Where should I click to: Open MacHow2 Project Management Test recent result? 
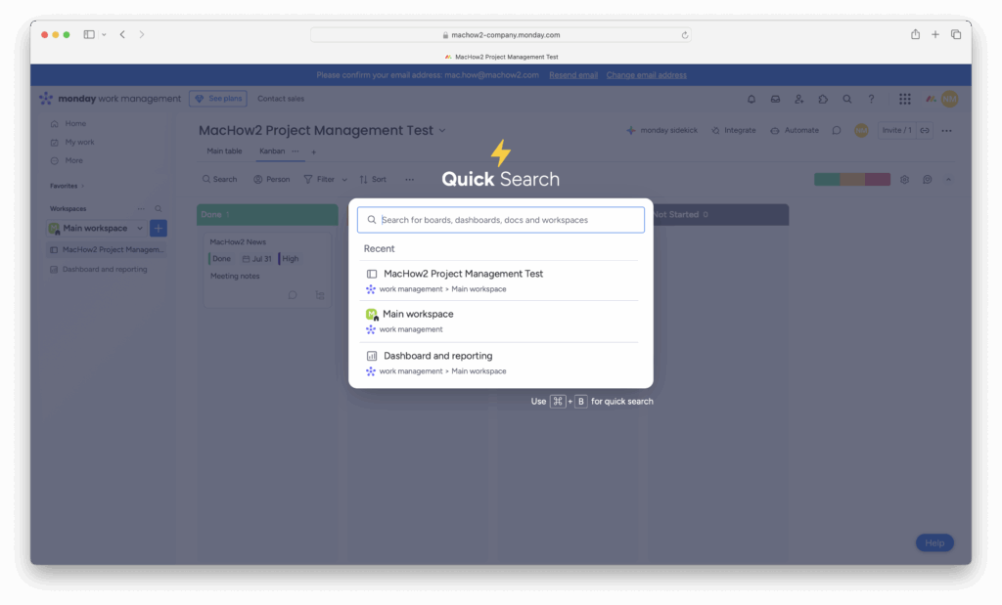(x=501, y=281)
